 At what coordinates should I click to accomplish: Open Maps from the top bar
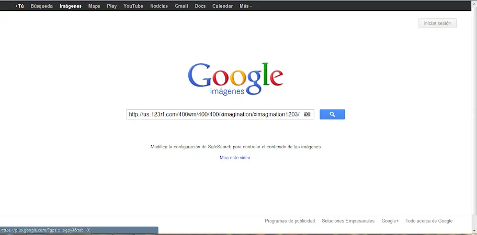coord(94,6)
